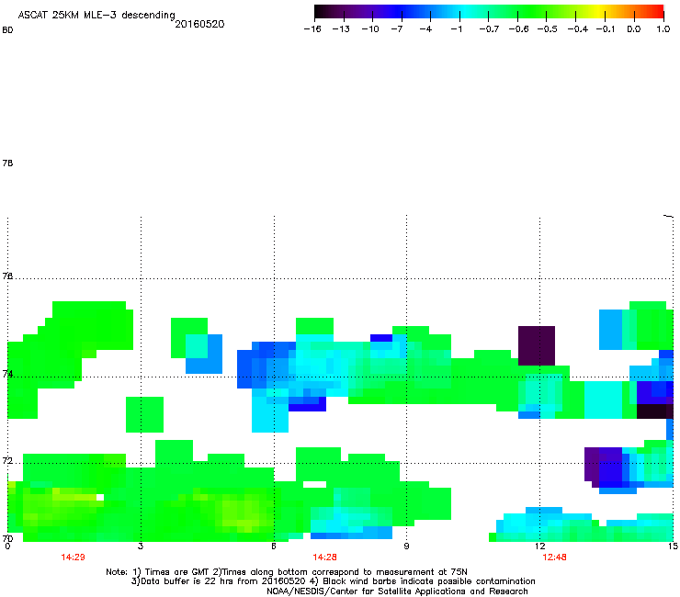Image resolution: width=680 pixels, height=597 pixels.
Task: Click the dark purple data block near longitude 12
Action: point(537,345)
